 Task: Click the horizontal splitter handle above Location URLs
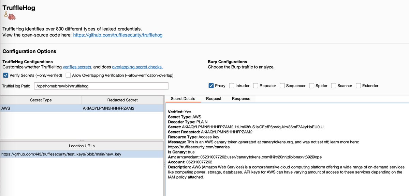coord(82,140)
